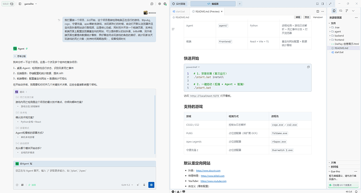Select the editor tab at top

click(213, 4)
